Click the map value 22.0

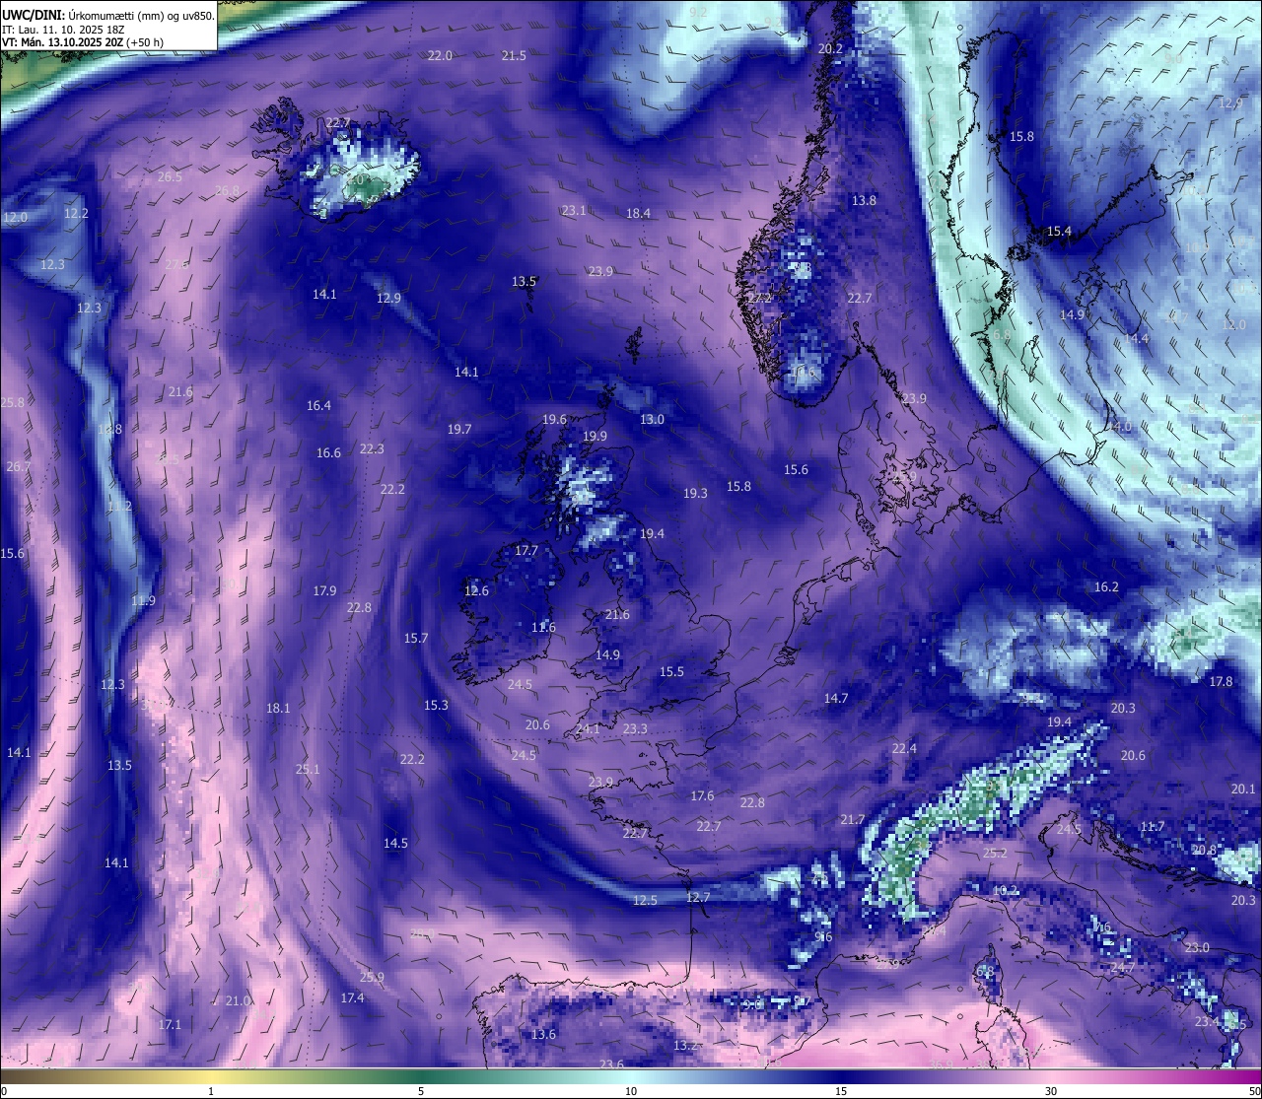(x=440, y=56)
